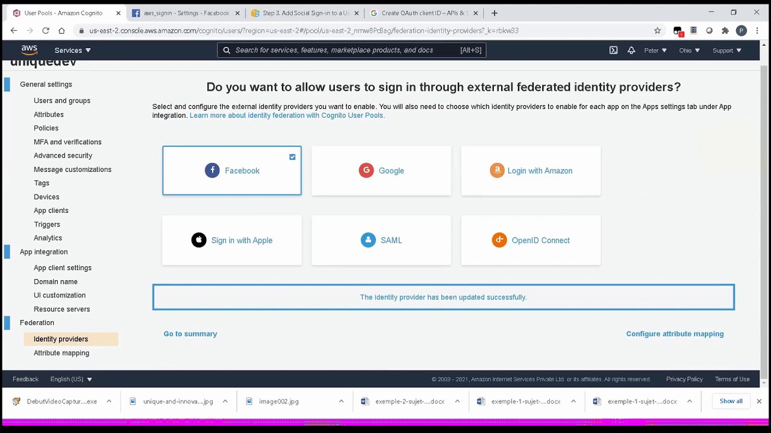Select the Google identity provider icon
The width and height of the screenshot is (771, 433).
coord(366,170)
